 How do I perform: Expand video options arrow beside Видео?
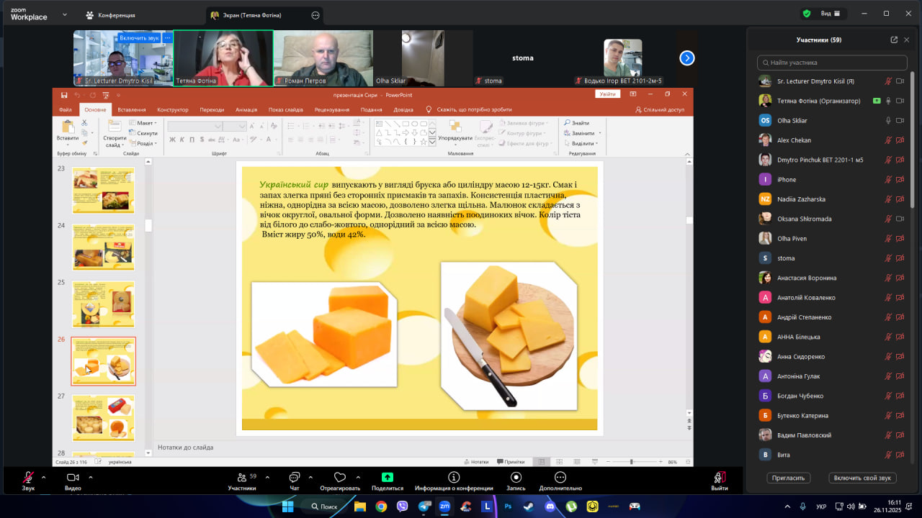coord(89,477)
